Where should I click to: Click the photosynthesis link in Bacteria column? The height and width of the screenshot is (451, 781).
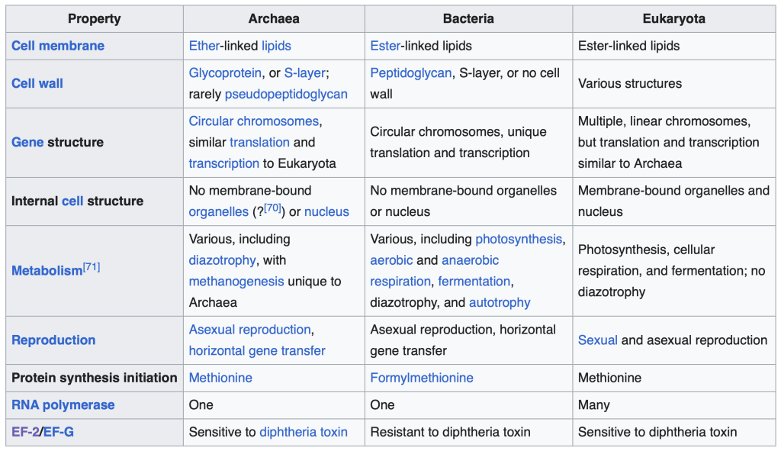coord(518,240)
